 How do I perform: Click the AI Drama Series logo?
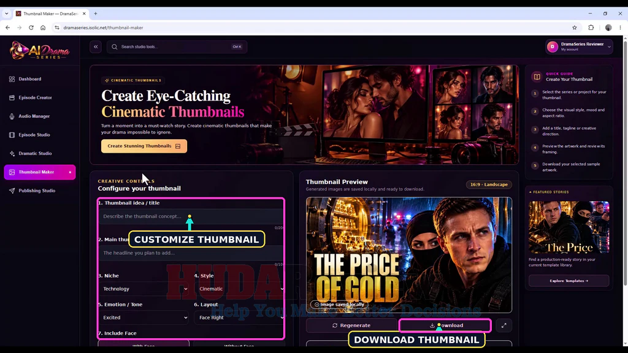(x=40, y=50)
